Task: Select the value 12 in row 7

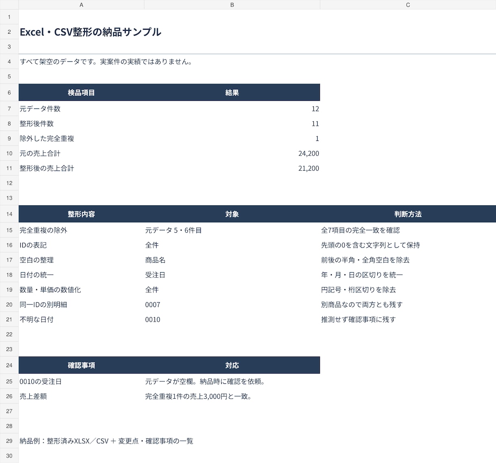Action: (232, 109)
